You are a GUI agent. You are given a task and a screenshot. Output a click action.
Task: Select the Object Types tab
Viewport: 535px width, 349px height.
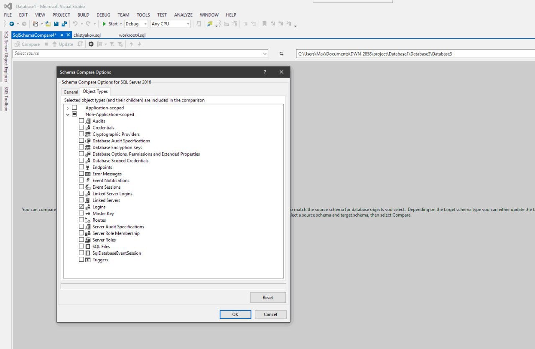click(95, 91)
